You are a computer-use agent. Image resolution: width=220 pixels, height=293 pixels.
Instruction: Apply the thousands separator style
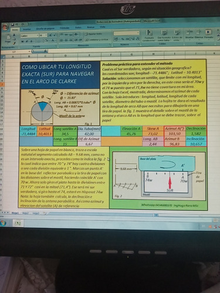[x=128, y=39]
